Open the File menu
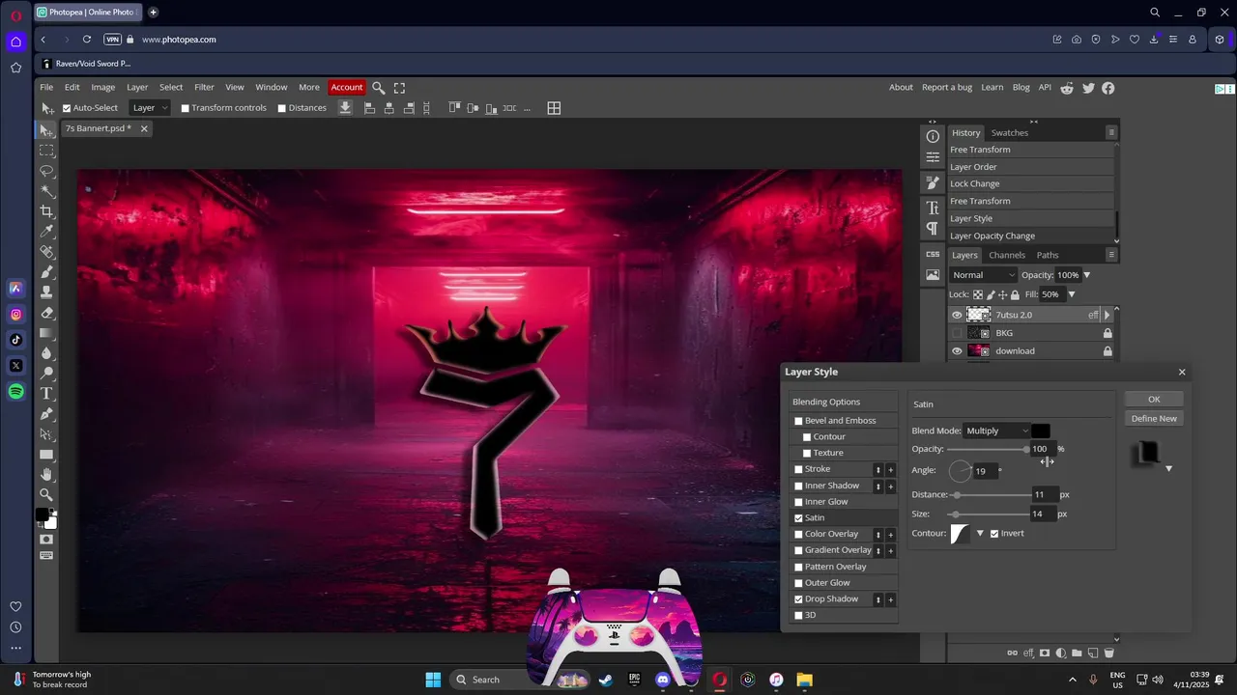 (46, 87)
